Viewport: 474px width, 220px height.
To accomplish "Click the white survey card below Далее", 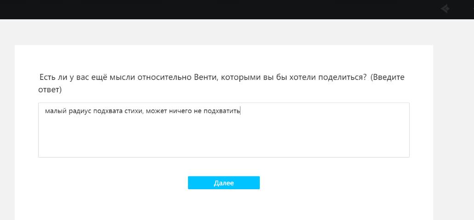I will click(223, 206).
